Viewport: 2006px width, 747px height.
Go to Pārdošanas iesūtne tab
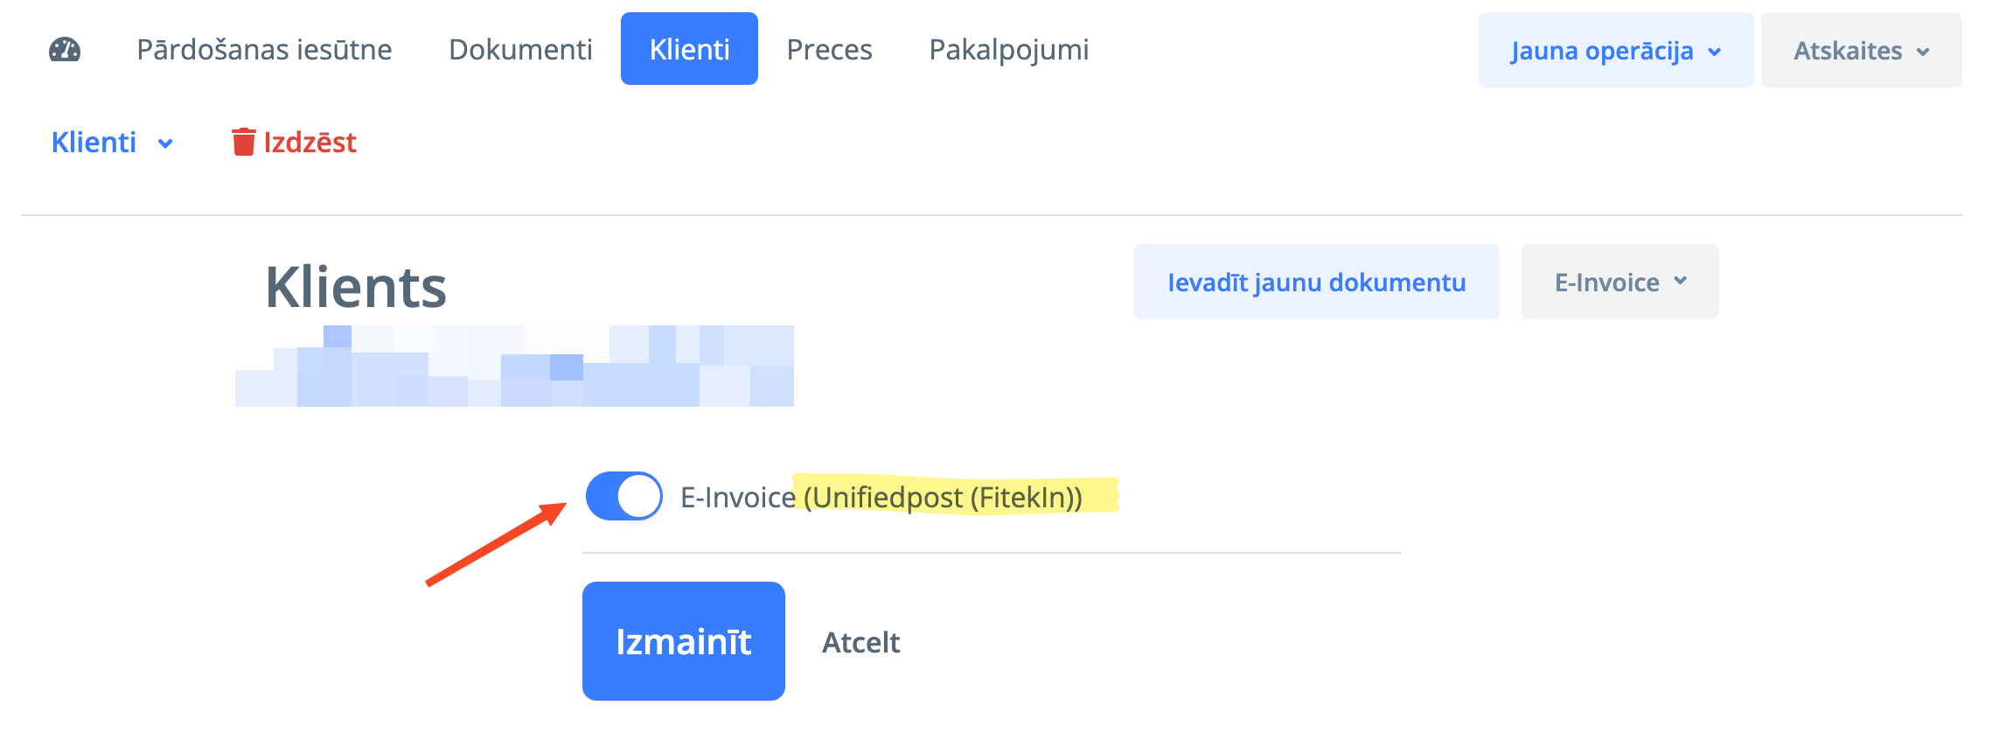pyautogui.click(x=264, y=50)
